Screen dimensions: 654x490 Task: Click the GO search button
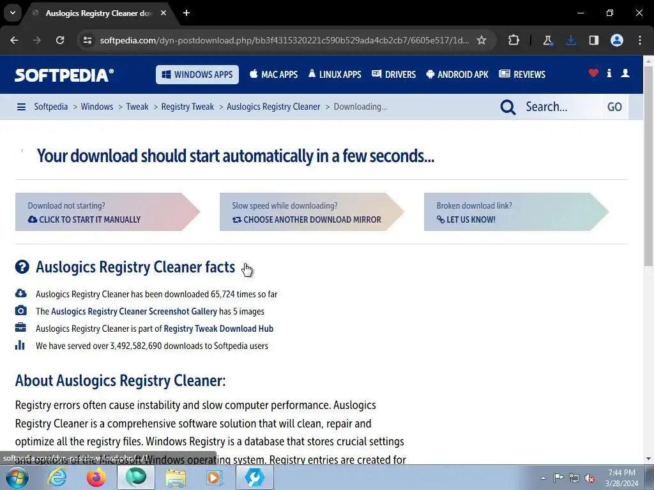(x=615, y=107)
